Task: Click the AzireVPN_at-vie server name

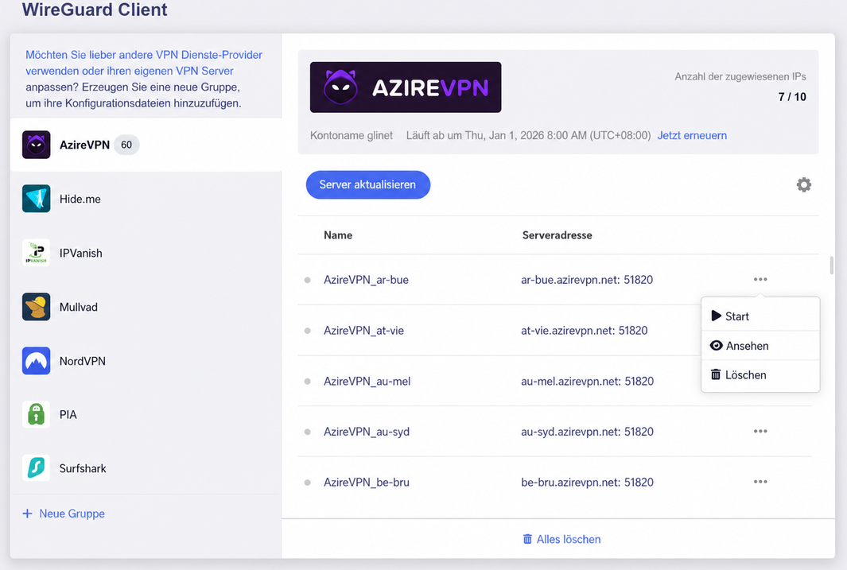Action: (x=363, y=331)
